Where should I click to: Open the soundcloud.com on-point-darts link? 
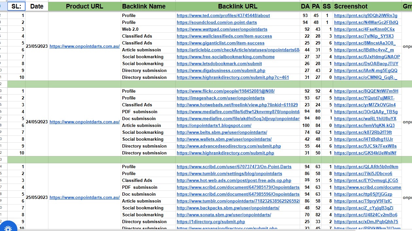point(217,22)
